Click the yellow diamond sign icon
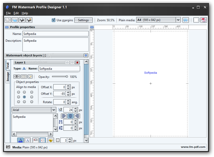This screenshot has height=157, width=214. click(x=51, y=140)
